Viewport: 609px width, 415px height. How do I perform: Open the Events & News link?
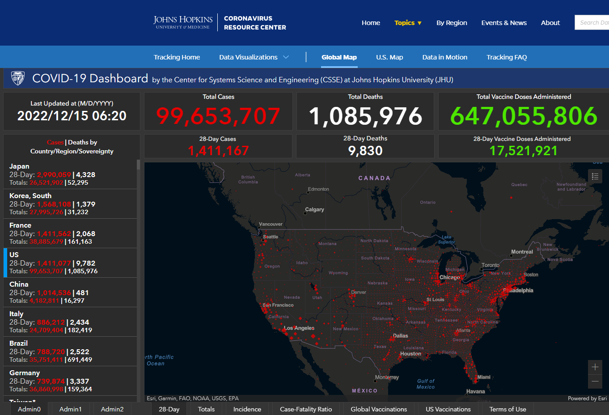(x=504, y=23)
